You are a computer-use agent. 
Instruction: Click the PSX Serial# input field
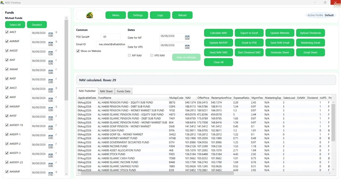(111, 37)
